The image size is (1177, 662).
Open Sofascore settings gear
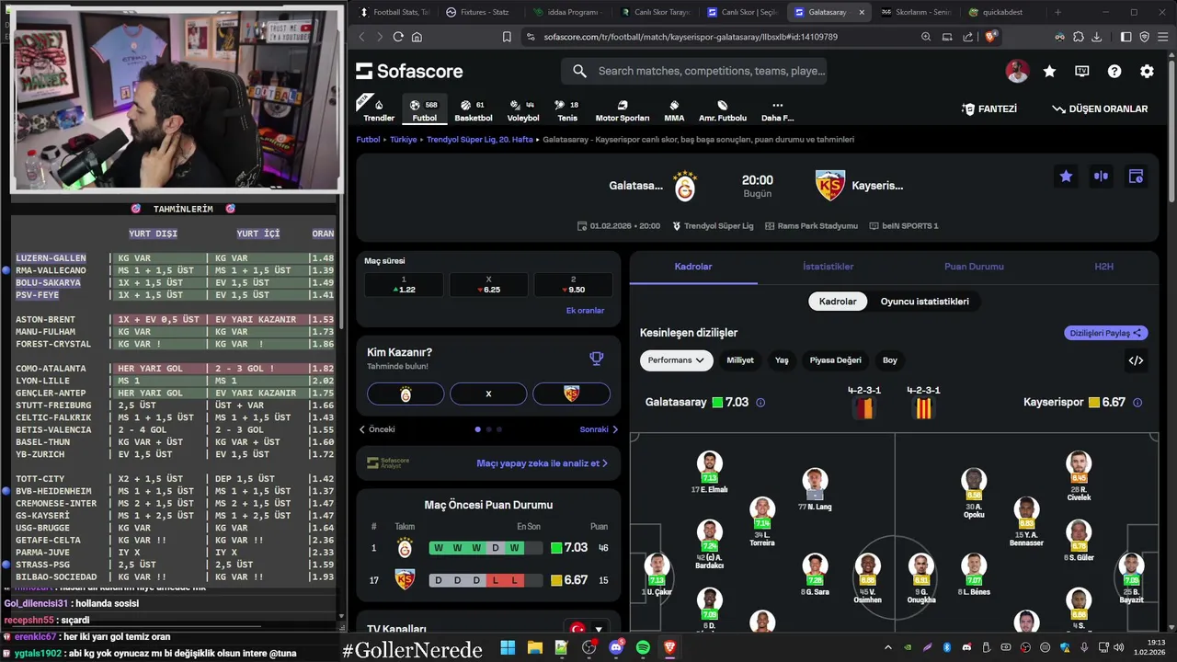[x=1147, y=71]
